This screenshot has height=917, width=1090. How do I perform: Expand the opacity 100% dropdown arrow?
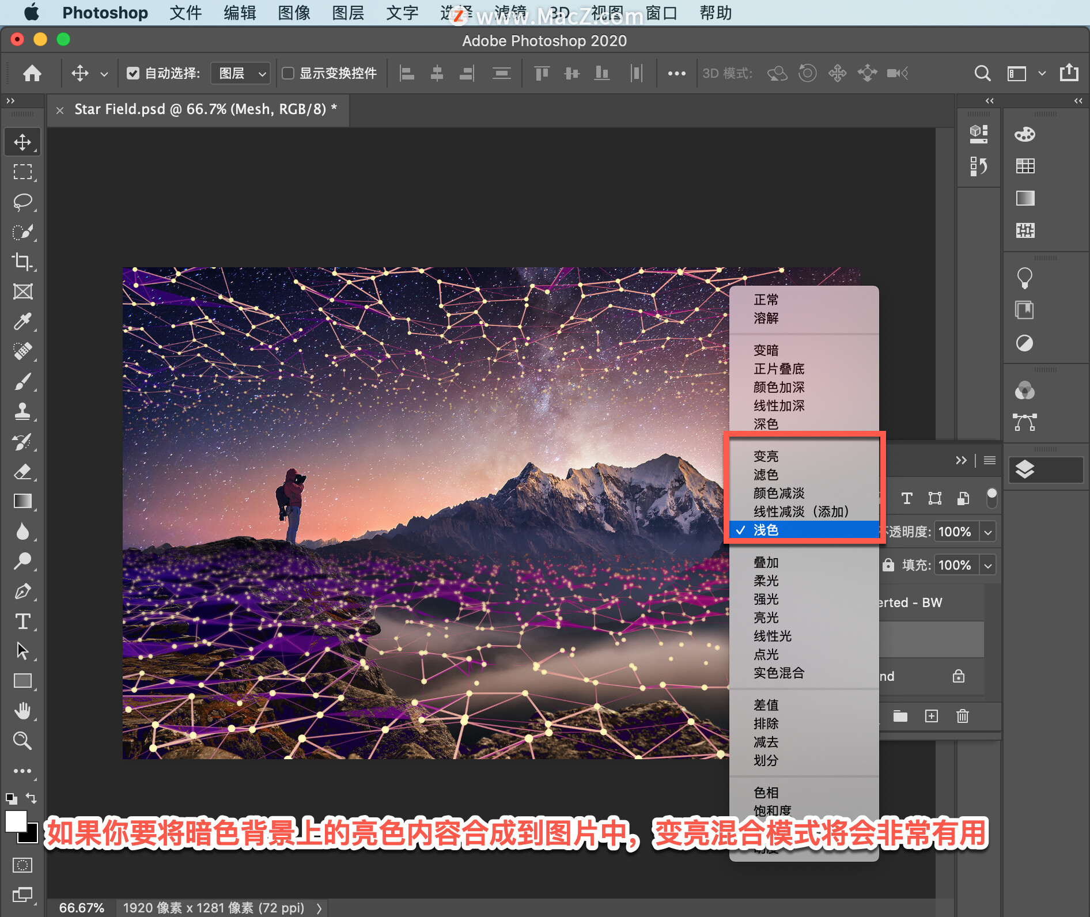coord(988,532)
